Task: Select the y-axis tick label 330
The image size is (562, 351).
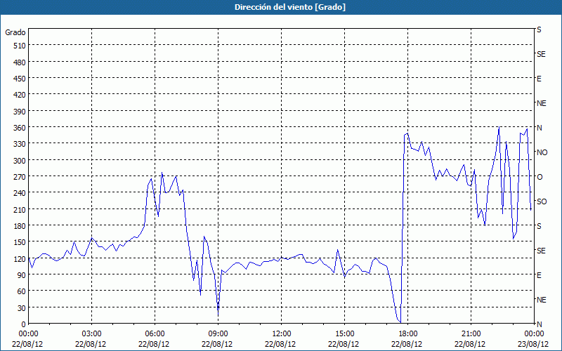Action: 20,144
